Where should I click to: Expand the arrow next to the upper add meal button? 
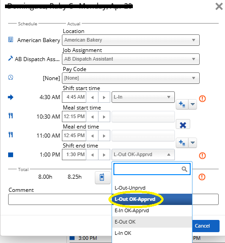(192, 104)
